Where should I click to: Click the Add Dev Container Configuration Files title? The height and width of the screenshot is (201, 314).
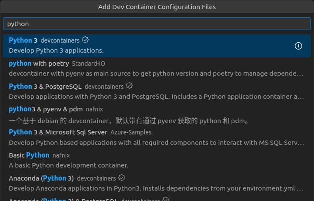pyautogui.click(x=157, y=7)
